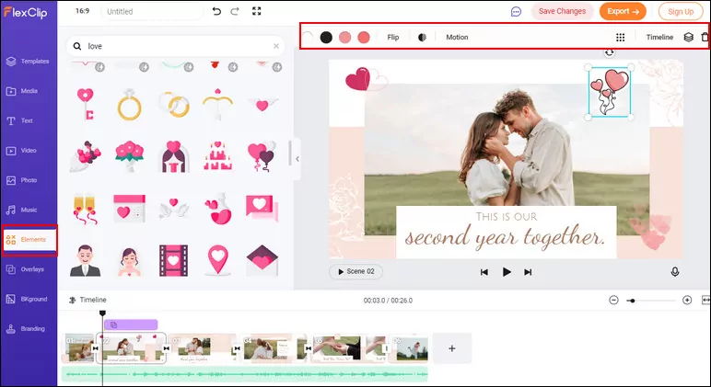Add the love doves element

pyautogui.click(x=174, y=209)
